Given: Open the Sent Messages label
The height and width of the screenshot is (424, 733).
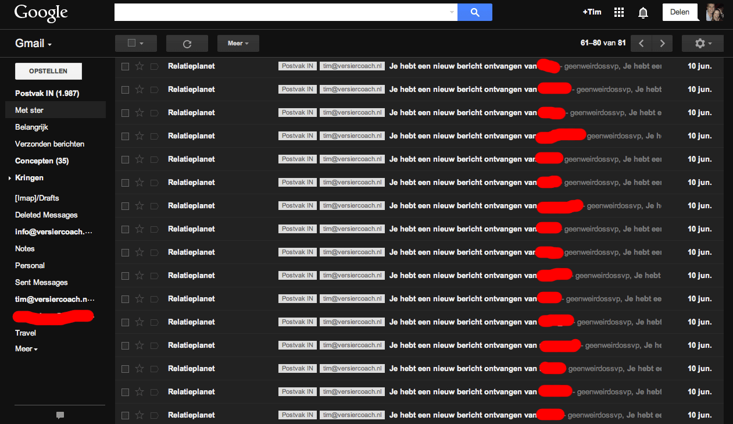Looking at the screenshot, I should 41,282.
